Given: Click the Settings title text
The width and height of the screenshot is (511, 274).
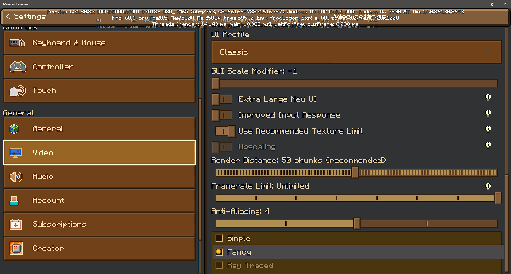Looking at the screenshot, I should click(x=30, y=16).
